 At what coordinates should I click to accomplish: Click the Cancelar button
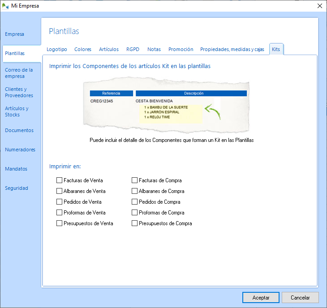(300, 297)
